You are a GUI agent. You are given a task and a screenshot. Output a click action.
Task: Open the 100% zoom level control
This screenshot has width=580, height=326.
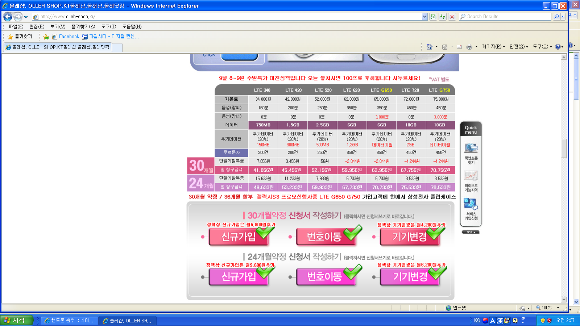(547, 308)
